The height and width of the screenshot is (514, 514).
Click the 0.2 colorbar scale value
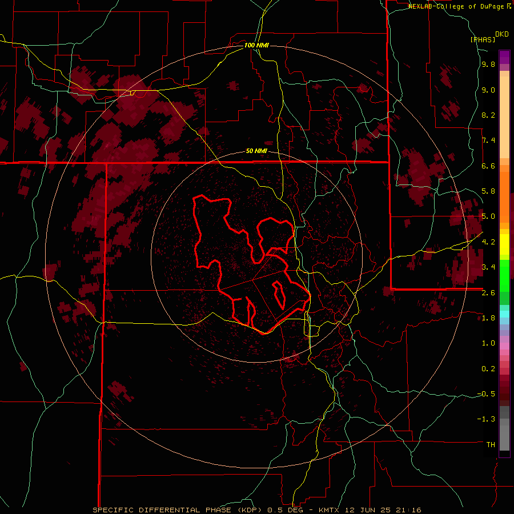(488, 368)
